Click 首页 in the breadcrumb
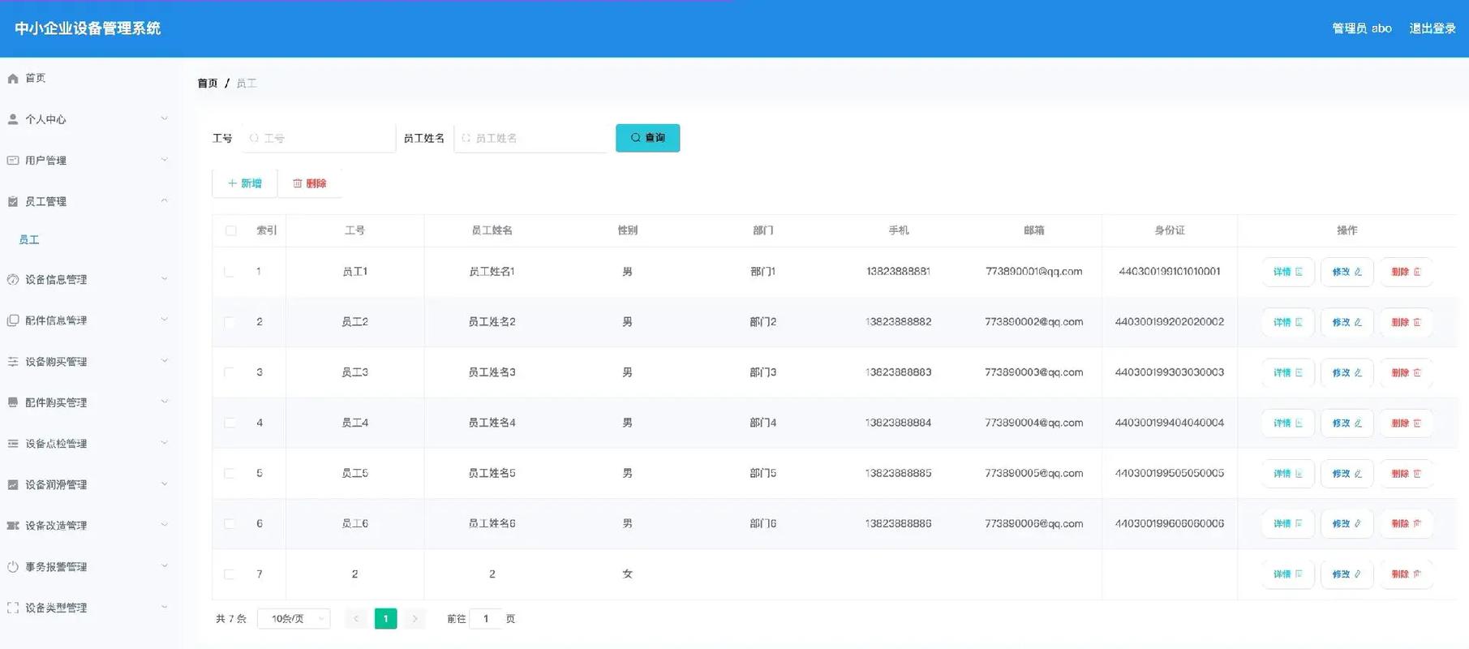This screenshot has width=1469, height=649. 208,84
